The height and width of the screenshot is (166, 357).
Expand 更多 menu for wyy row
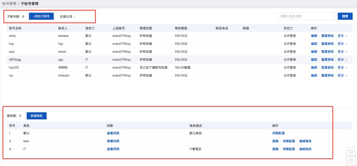coord(342,52)
